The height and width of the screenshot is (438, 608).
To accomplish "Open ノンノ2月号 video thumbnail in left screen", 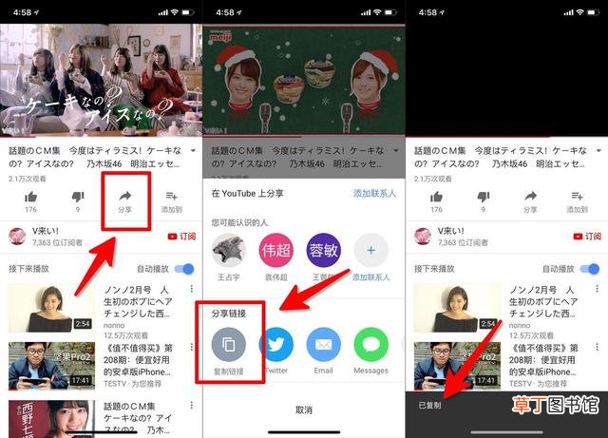I will click(51, 308).
